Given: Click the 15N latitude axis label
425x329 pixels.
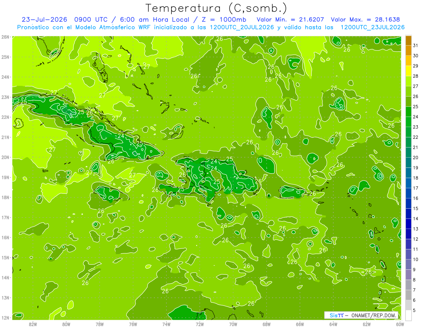Looking at the screenshot, I should [5, 258].
